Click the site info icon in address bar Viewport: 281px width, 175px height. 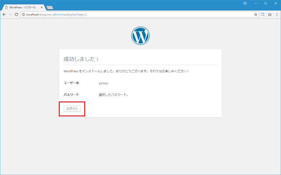point(23,14)
